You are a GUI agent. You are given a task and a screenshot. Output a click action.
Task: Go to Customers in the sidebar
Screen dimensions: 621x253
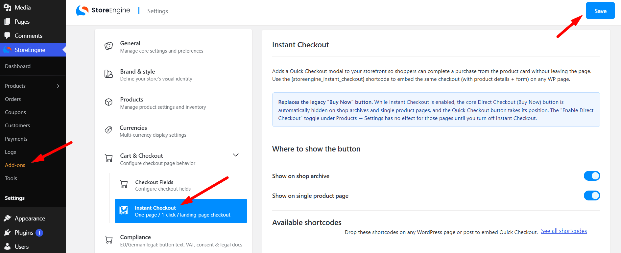pyautogui.click(x=17, y=125)
